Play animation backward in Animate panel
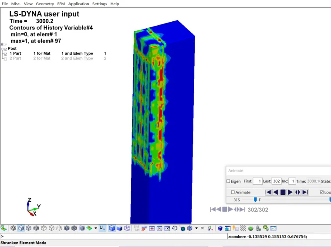 click(276, 192)
